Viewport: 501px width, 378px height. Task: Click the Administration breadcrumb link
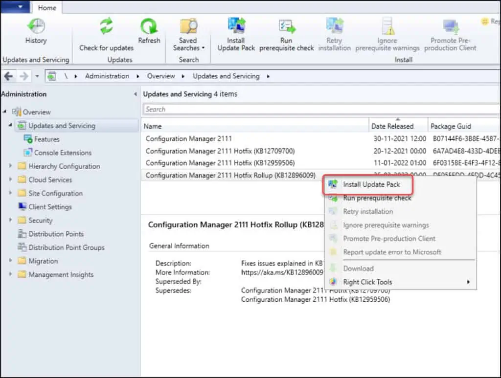tap(107, 76)
